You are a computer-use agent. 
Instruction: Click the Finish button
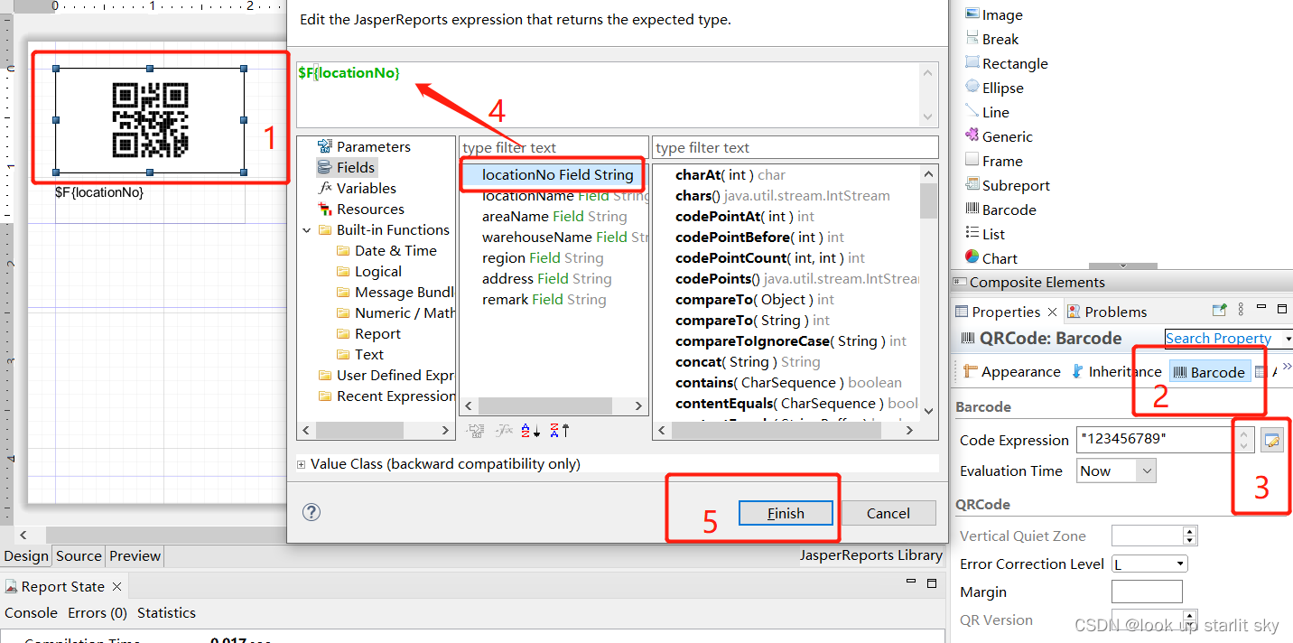[x=786, y=512]
